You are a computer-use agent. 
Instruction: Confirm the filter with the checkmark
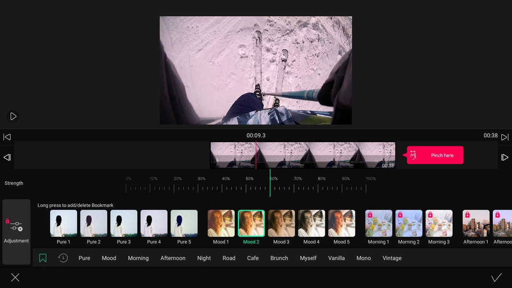[x=496, y=277]
